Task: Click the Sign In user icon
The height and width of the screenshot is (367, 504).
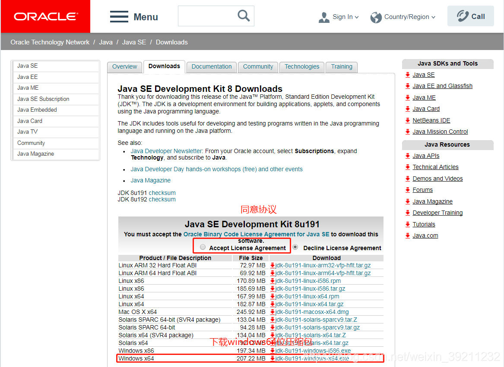Action: tap(324, 17)
